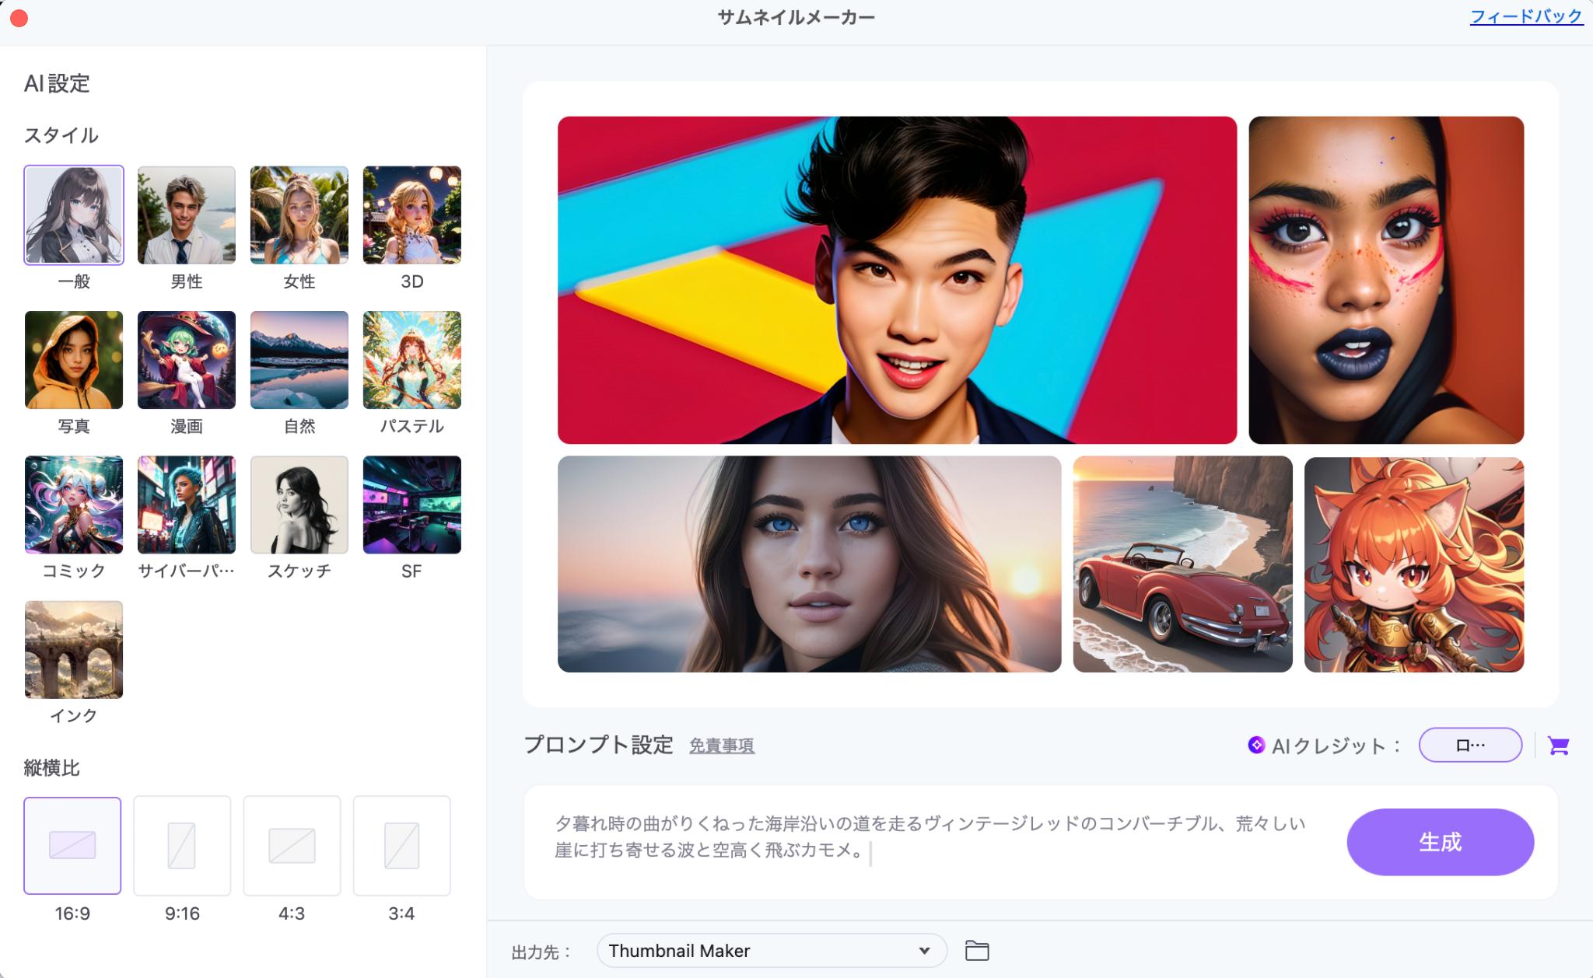Click the orange-haired anime fox girl sample
Screen dimensions: 1593x978
pos(1414,564)
